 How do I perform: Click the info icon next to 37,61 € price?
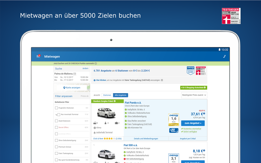point(204,113)
